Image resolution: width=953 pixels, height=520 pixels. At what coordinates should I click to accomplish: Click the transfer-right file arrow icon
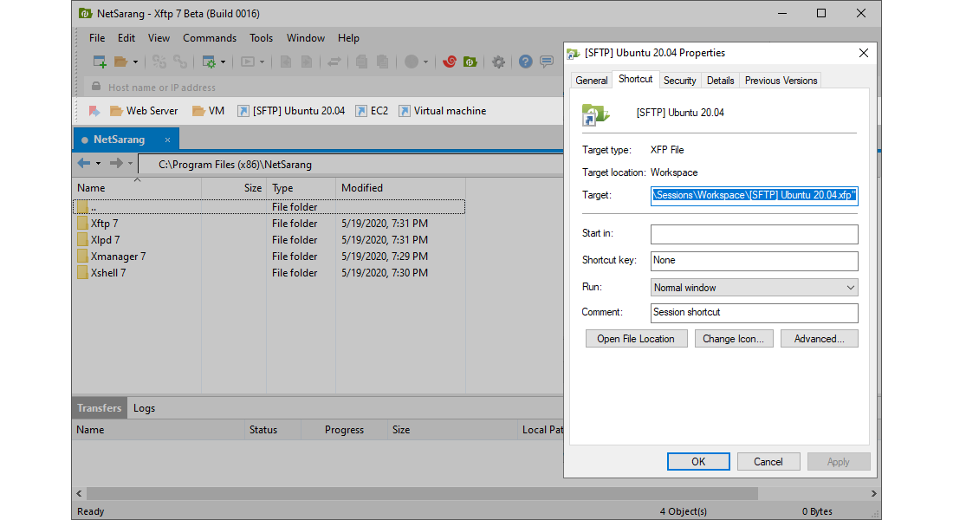pos(307,62)
